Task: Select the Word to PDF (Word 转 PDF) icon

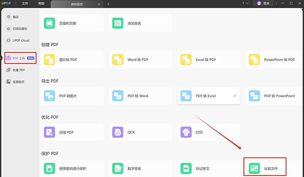Action: [118, 59]
